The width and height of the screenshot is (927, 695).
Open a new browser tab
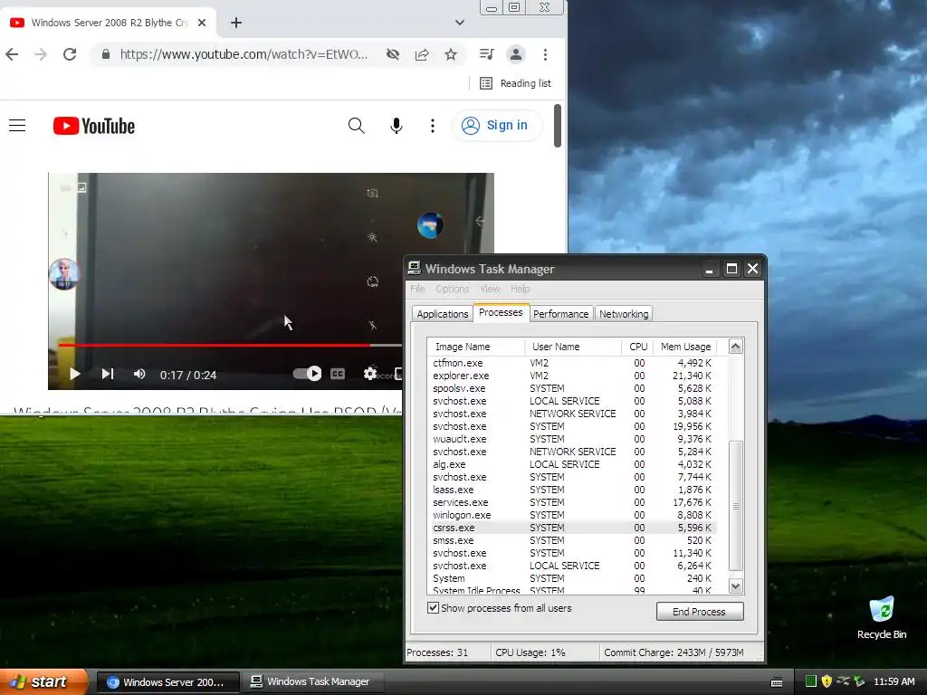[x=236, y=23]
